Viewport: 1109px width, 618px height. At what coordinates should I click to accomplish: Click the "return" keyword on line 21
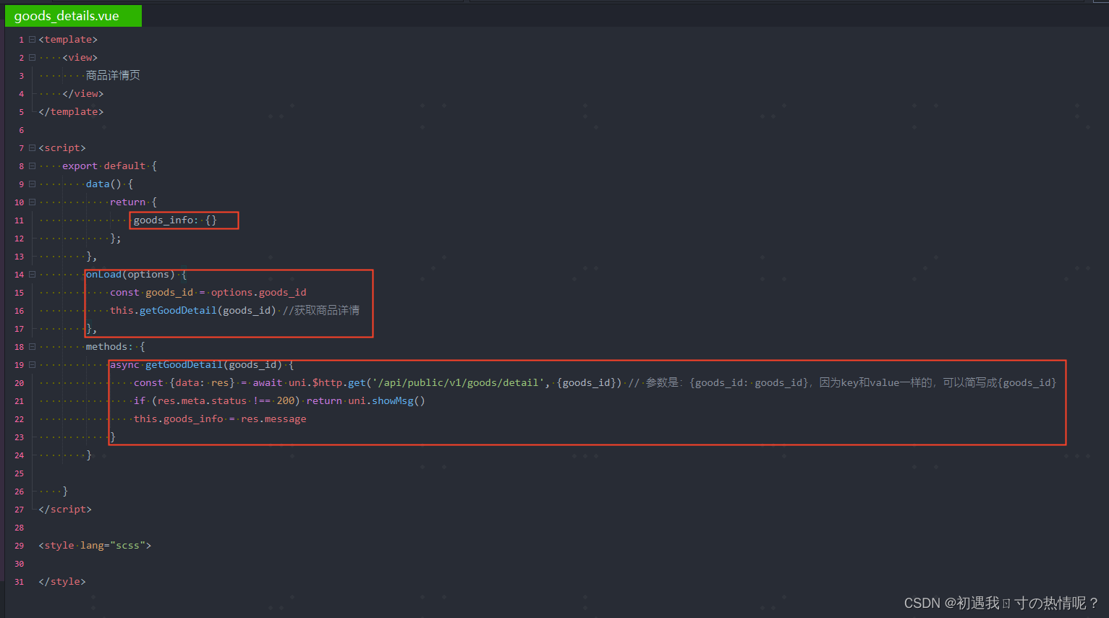point(324,401)
